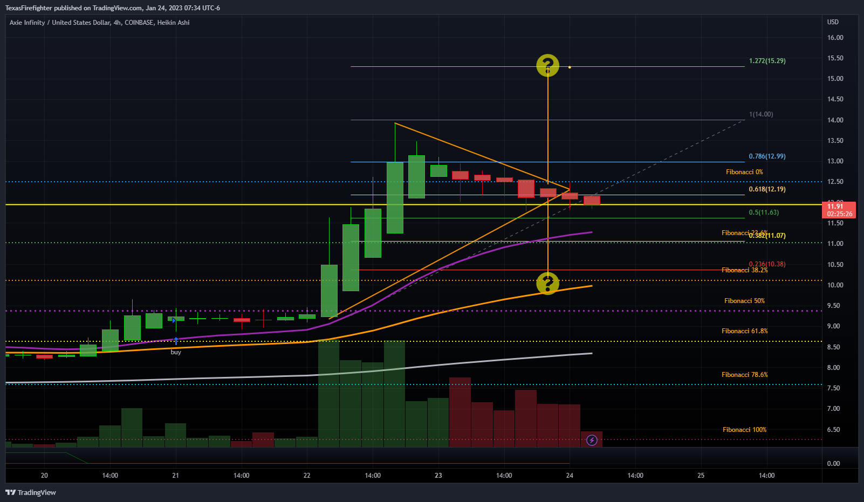Select the 0.236(10.38) Fibonacci label
The width and height of the screenshot is (864, 502).
tap(767, 264)
